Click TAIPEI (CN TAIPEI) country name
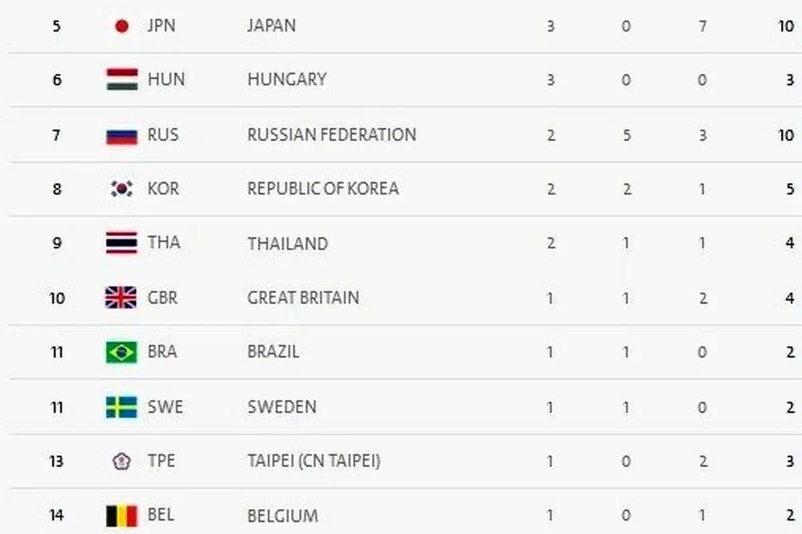 (x=314, y=461)
